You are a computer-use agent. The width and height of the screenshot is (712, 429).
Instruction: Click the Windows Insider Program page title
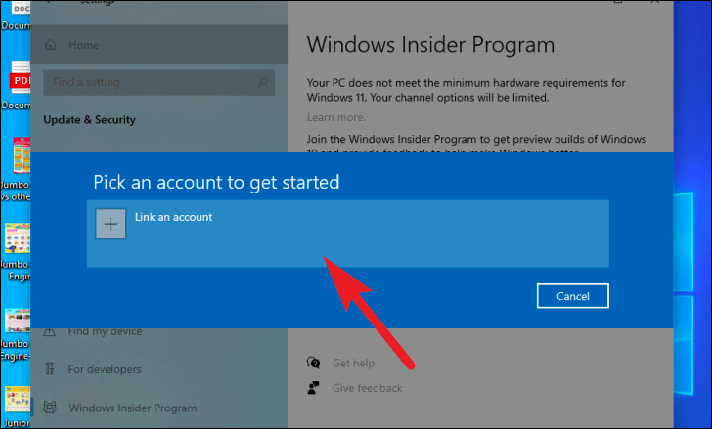point(430,45)
